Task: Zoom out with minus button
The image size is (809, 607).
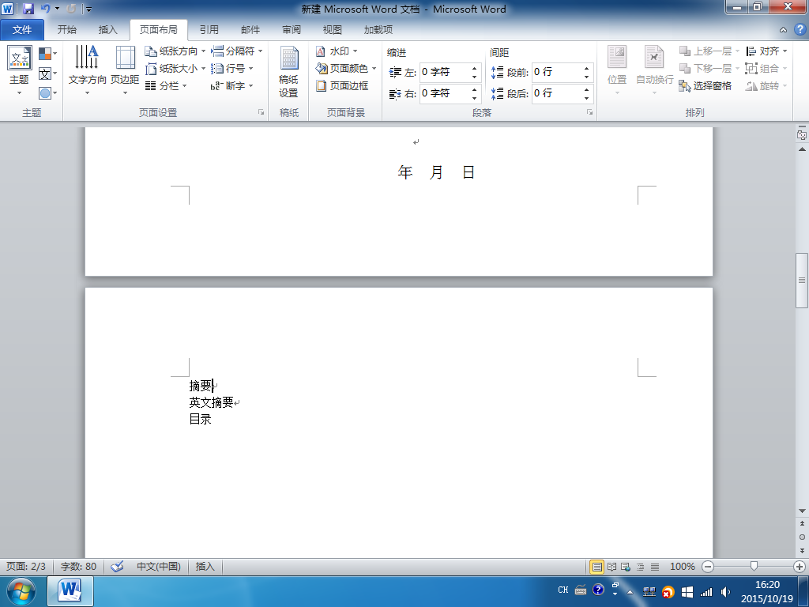Action: click(709, 567)
